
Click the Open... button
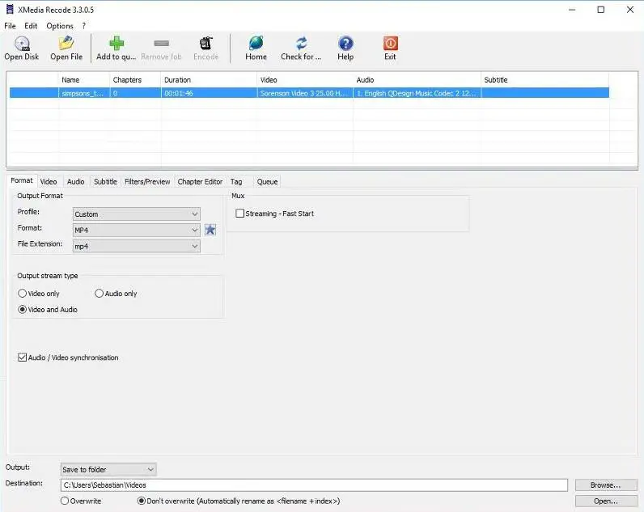coord(605,501)
